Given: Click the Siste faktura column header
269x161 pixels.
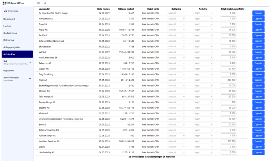Looking at the screenshot, I should 103,9.
